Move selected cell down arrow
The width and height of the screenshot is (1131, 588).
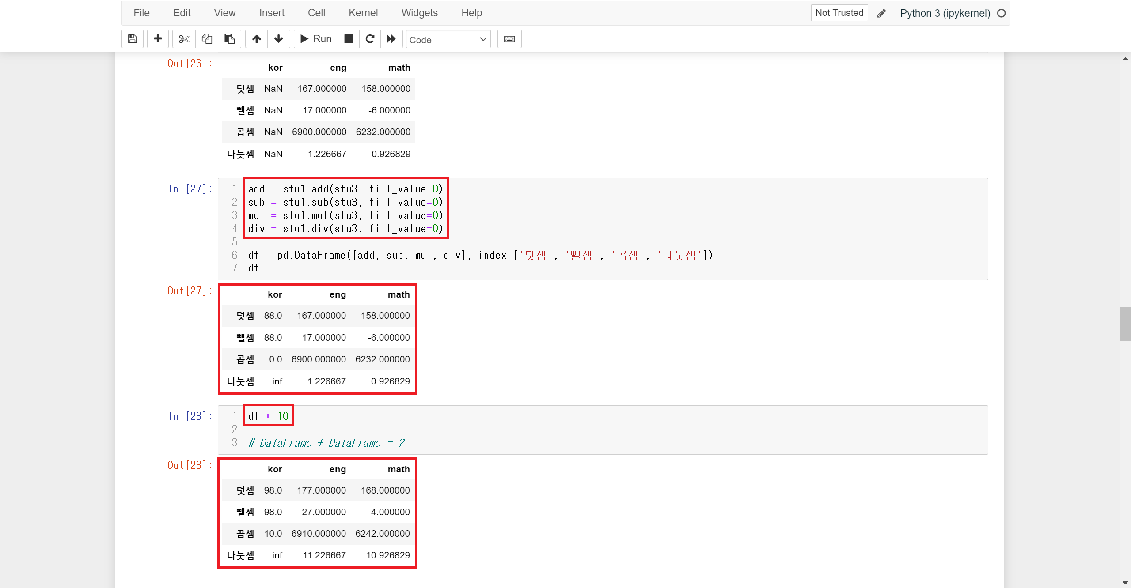pos(278,39)
